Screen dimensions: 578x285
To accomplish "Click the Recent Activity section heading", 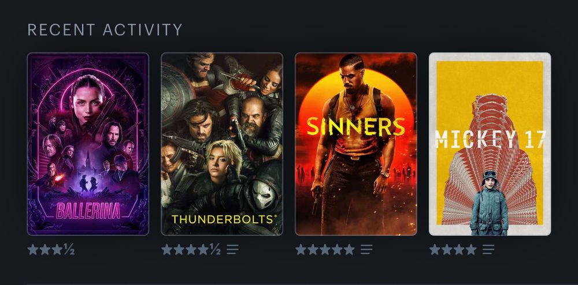I will coord(105,30).
